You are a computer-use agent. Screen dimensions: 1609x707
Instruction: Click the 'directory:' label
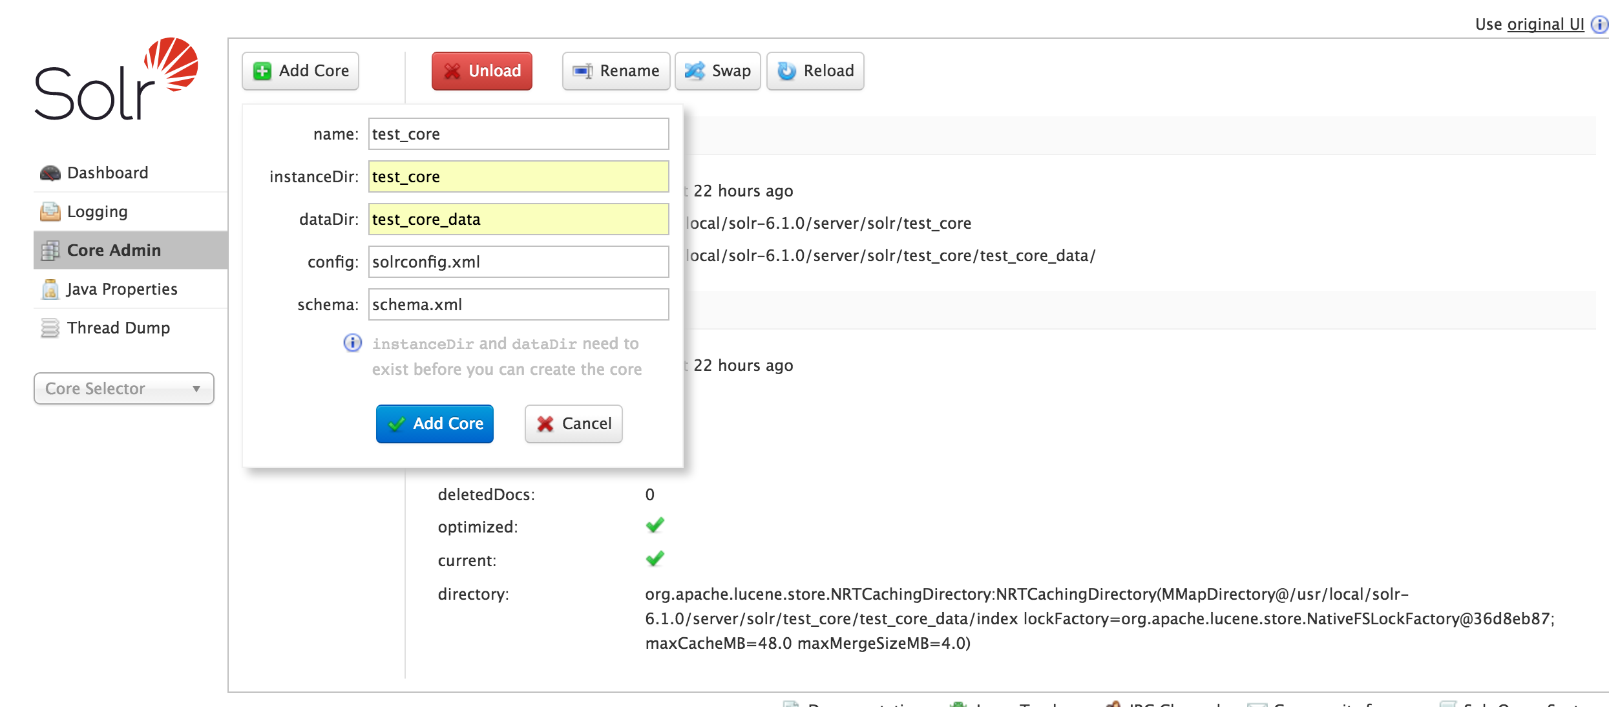(474, 595)
